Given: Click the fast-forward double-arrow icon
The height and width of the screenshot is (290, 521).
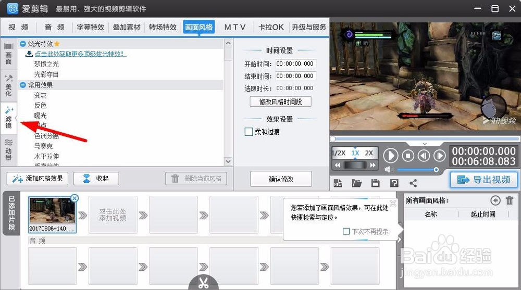Looking at the screenshot, I should [x=373, y=165].
